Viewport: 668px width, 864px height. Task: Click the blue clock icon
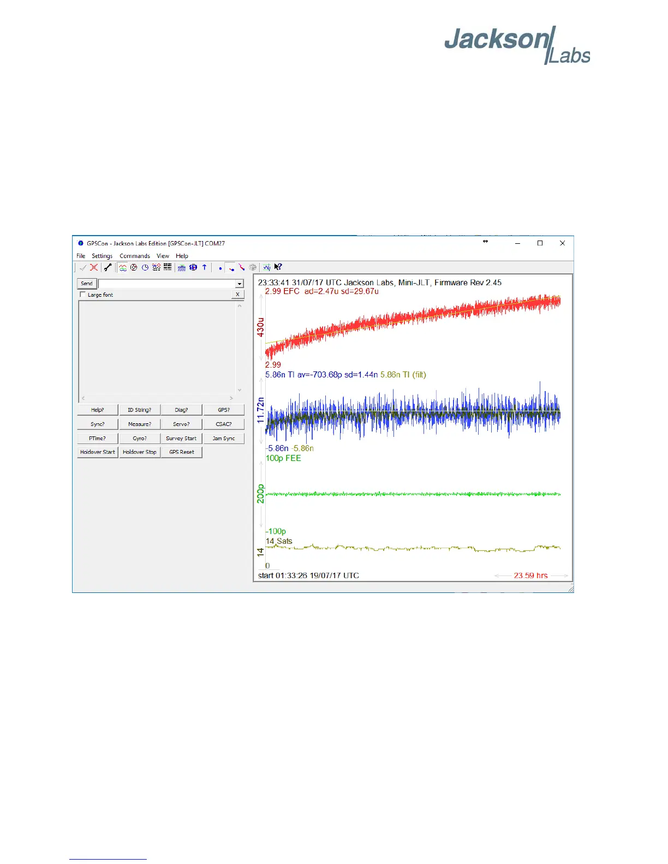[145, 267]
